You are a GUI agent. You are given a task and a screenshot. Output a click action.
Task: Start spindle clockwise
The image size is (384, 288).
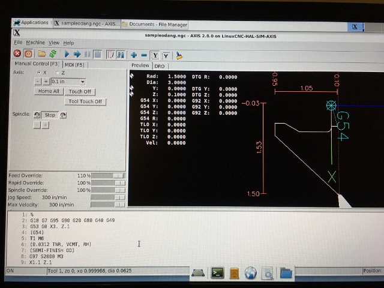(x=63, y=115)
